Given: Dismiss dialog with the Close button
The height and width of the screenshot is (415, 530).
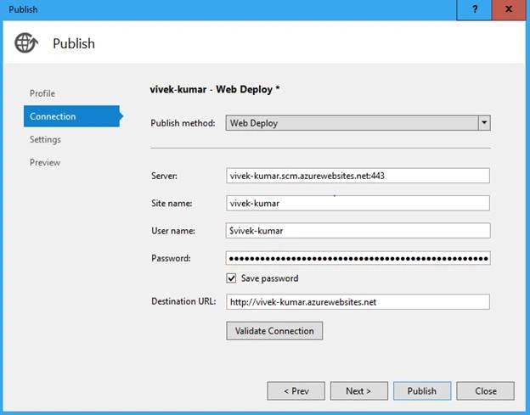Looking at the screenshot, I should (485, 391).
